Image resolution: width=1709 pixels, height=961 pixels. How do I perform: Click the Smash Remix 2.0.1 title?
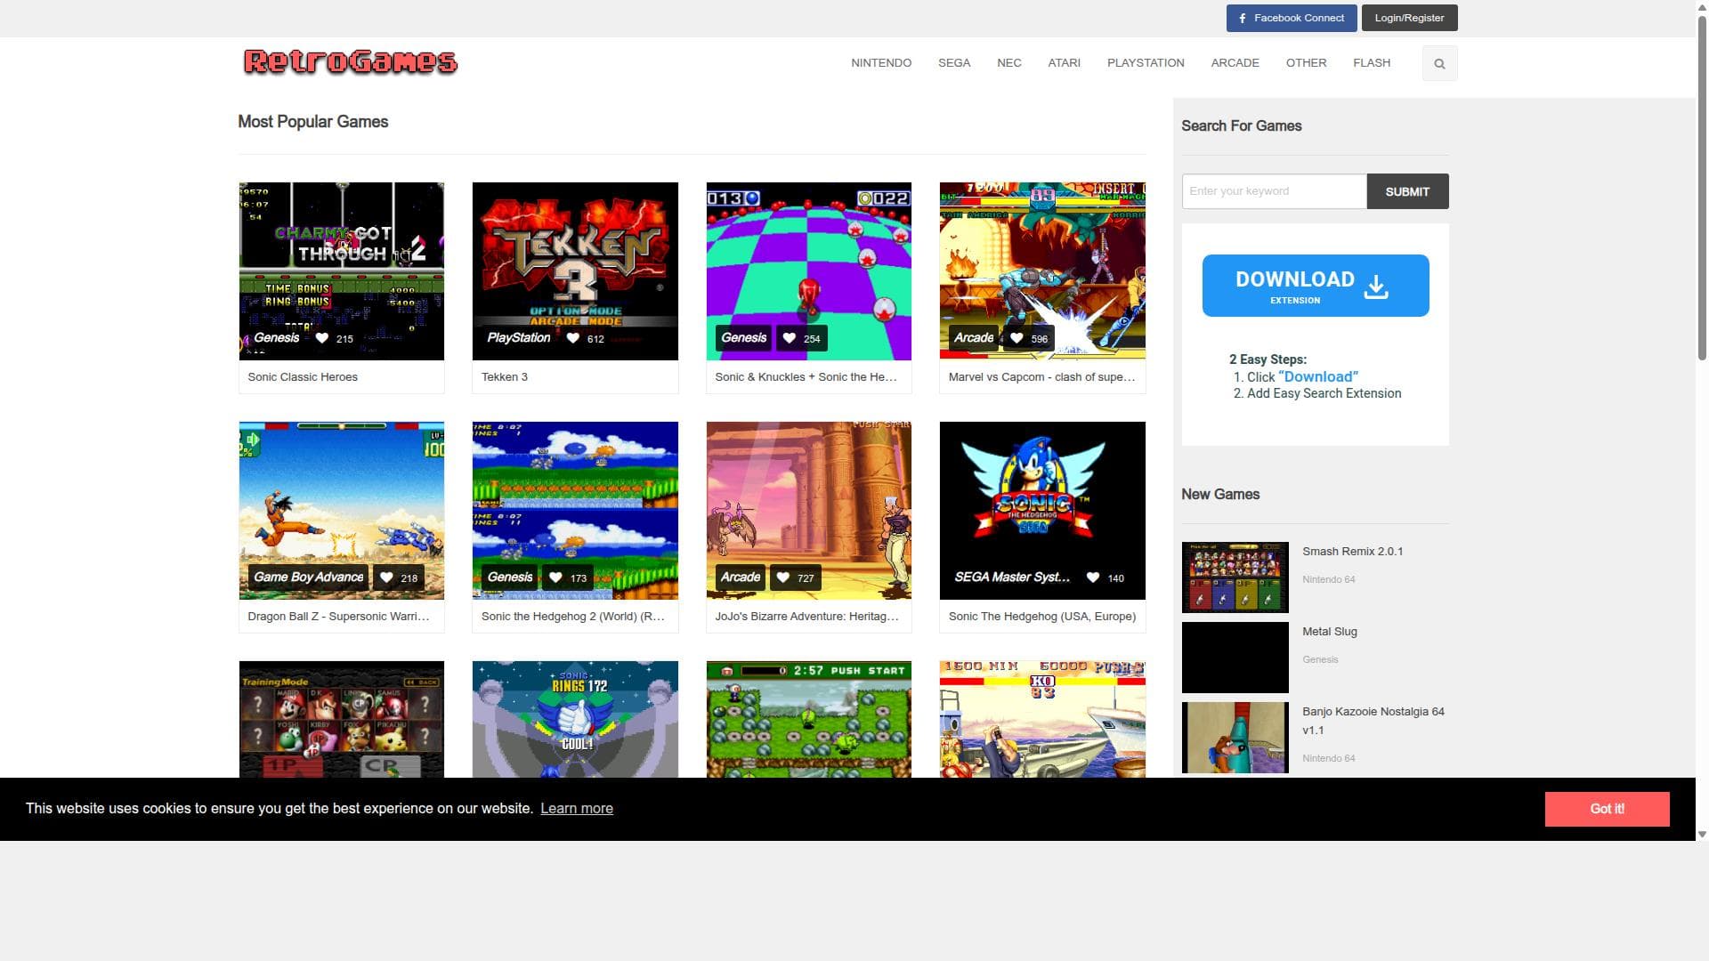point(1352,552)
